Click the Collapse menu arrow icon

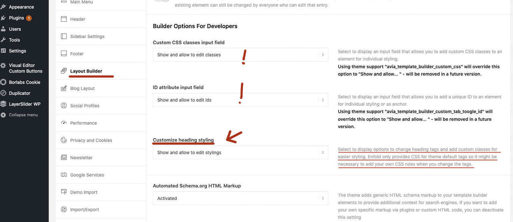tap(4, 115)
